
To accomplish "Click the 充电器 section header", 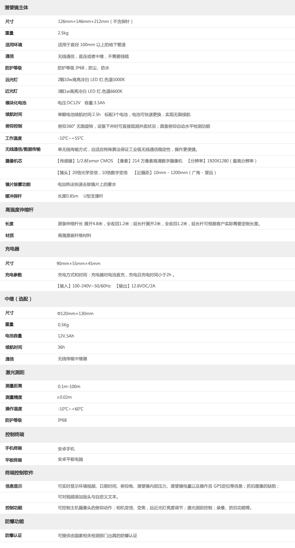I will (12, 249).
